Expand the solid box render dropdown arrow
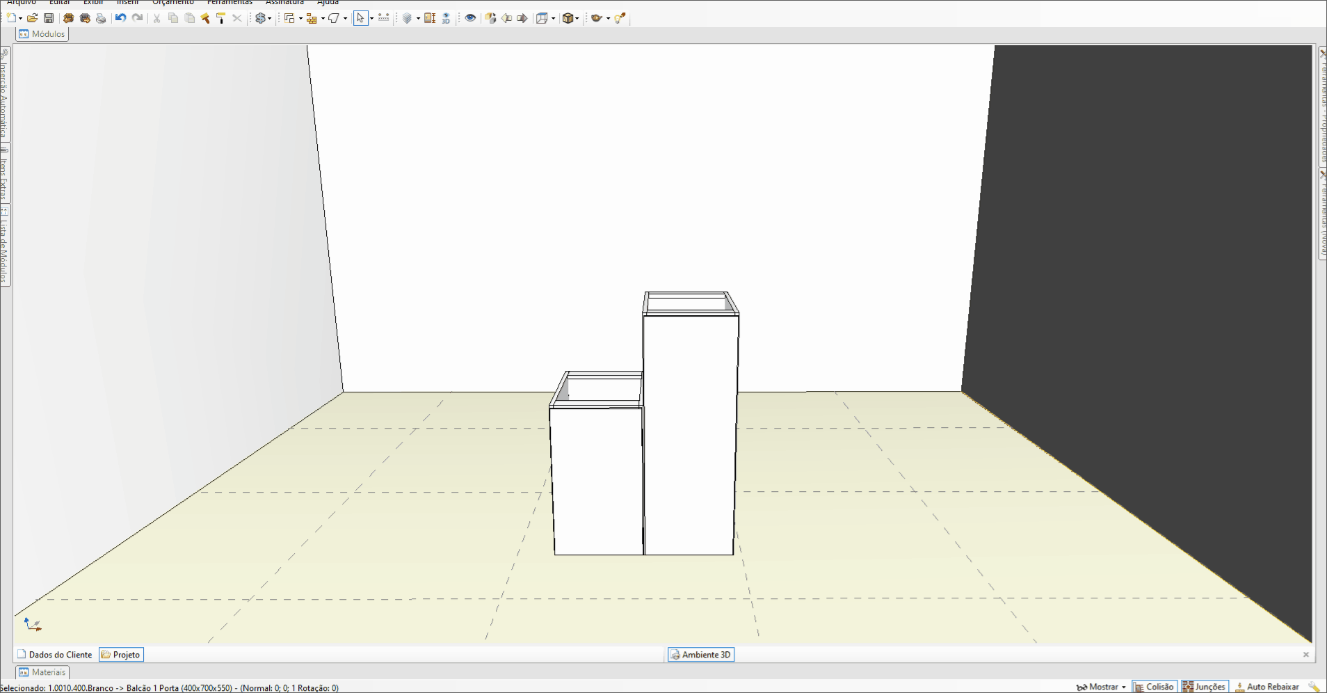Screen dimensions: 1327x693 (577, 19)
